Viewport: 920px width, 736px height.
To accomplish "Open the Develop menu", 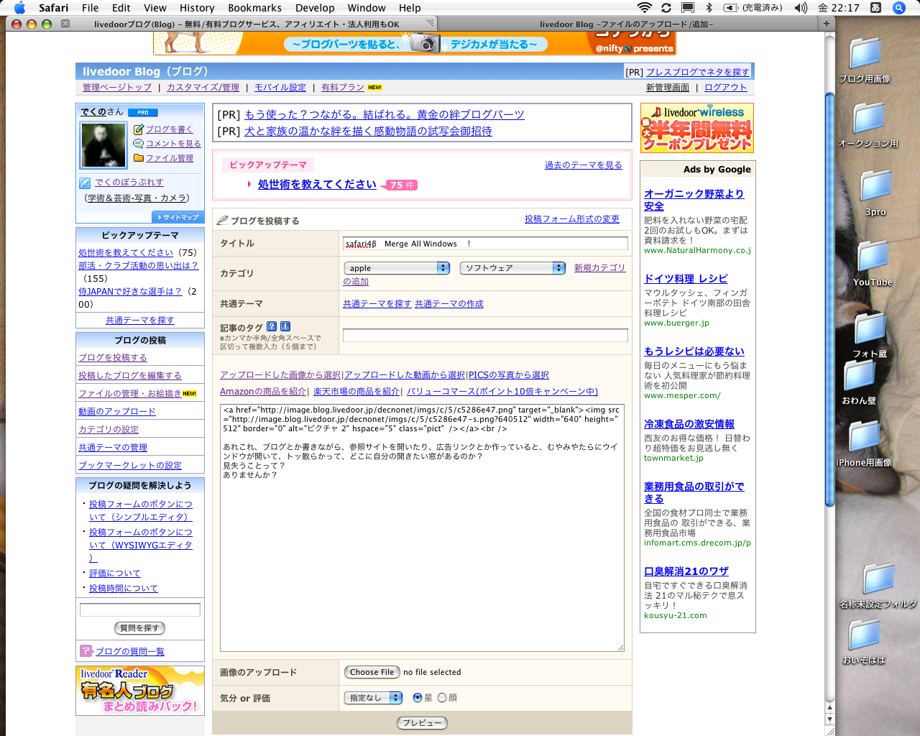I will click(315, 8).
